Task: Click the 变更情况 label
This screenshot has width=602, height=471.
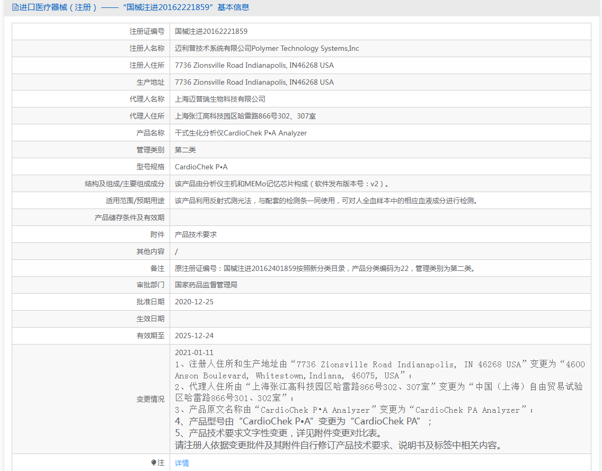Action: click(150, 399)
